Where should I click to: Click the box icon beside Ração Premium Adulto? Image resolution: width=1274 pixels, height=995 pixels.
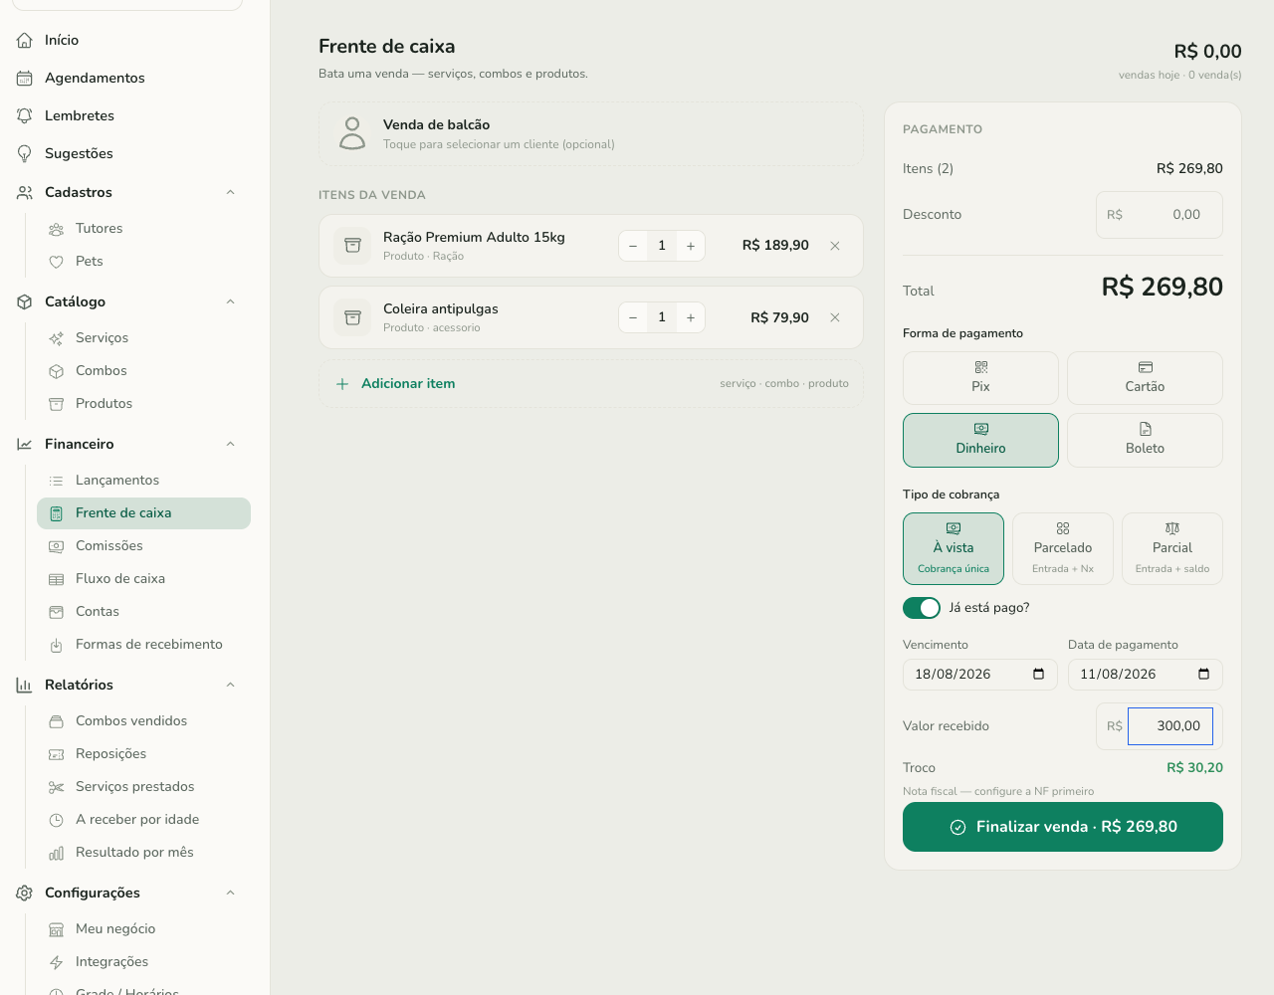[x=352, y=245]
